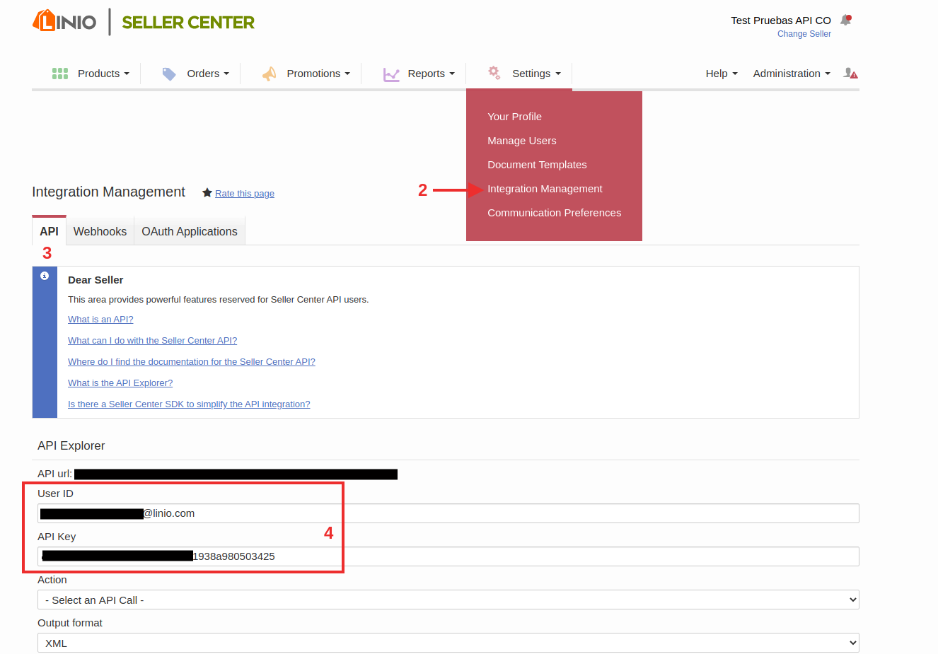Click the Test Pruebas API CO seller name
The width and height of the screenshot is (938, 654).
tap(781, 21)
